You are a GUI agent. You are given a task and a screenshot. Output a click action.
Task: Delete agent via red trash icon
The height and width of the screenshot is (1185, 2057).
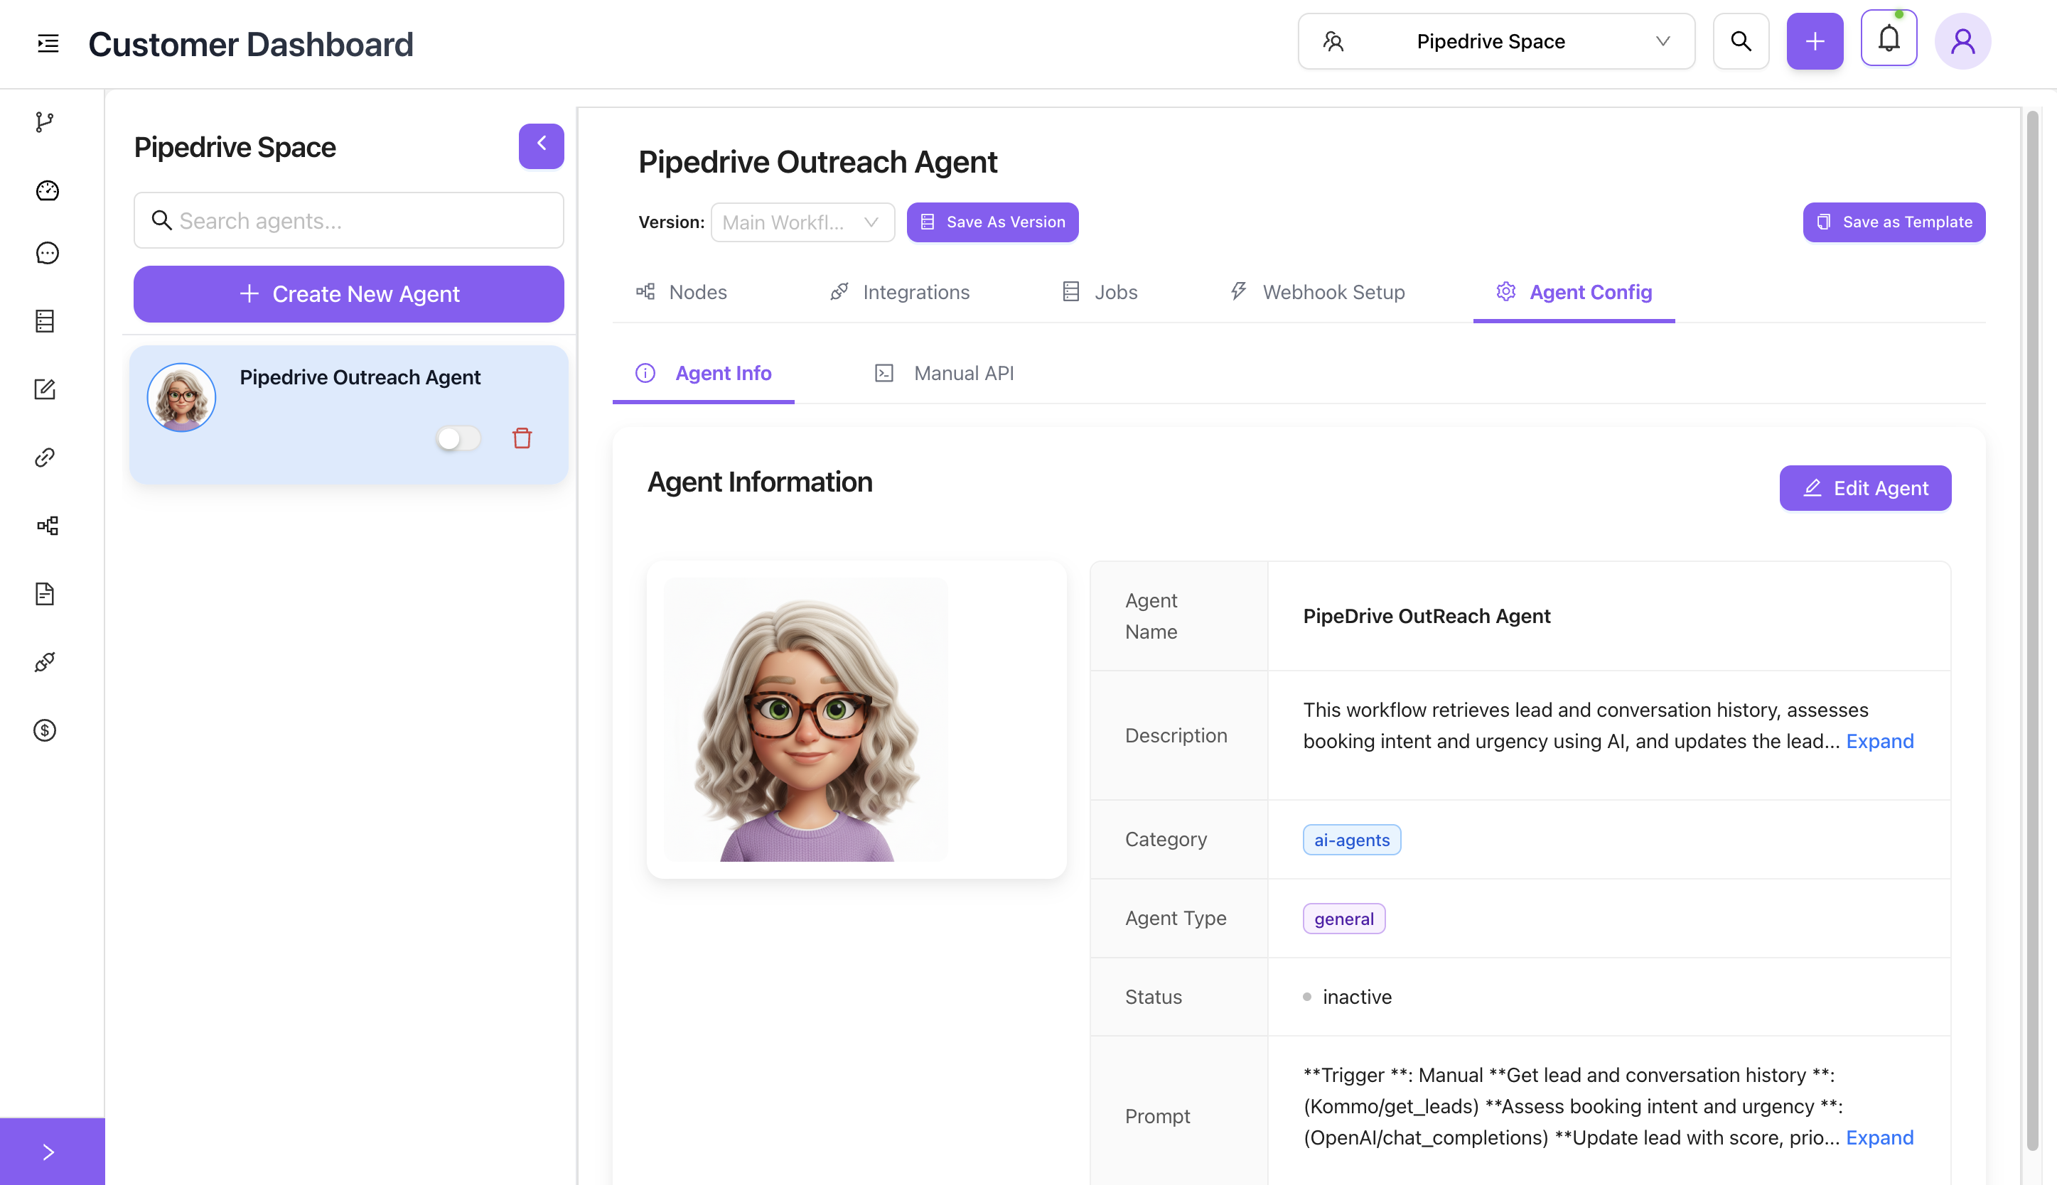522,438
